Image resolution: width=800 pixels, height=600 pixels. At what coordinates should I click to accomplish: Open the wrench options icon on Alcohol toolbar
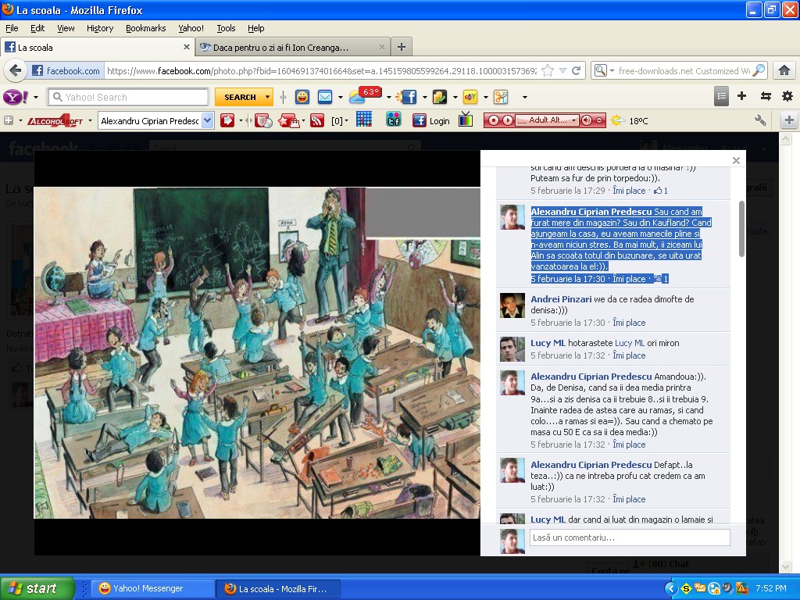760,120
